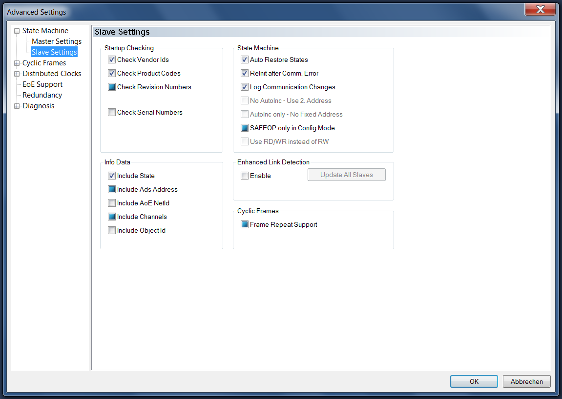
Task: Collapse the State Machine tree node
Action: coord(17,31)
